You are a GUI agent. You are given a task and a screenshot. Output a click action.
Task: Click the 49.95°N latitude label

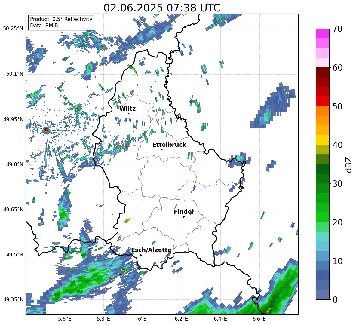[x=14, y=119]
